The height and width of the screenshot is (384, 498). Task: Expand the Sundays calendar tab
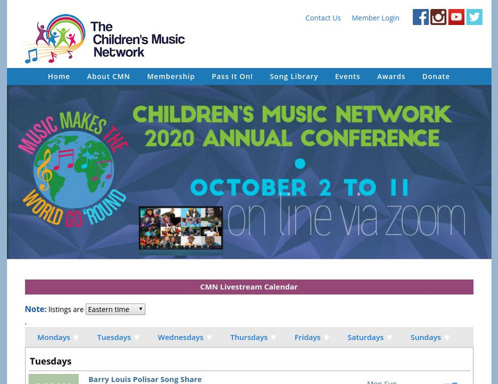[429, 337]
